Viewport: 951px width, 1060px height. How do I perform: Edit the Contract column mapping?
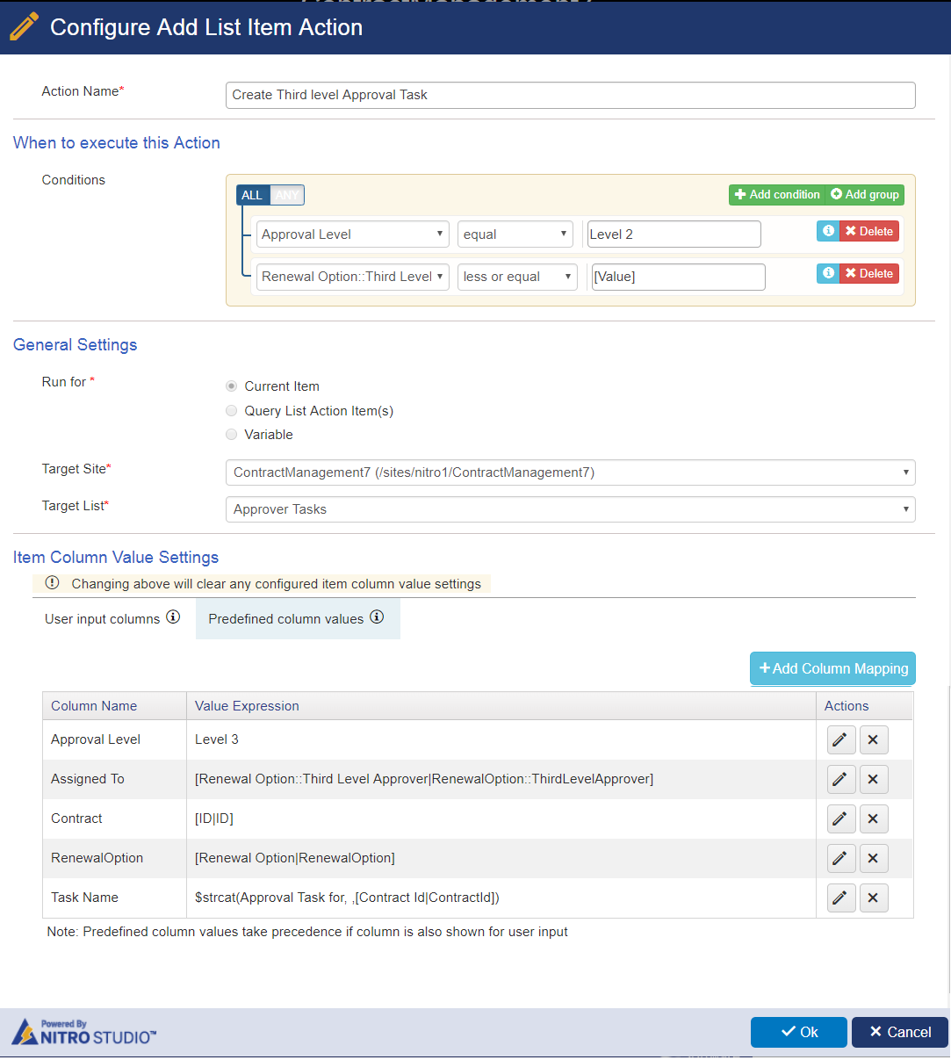pyautogui.click(x=841, y=818)
